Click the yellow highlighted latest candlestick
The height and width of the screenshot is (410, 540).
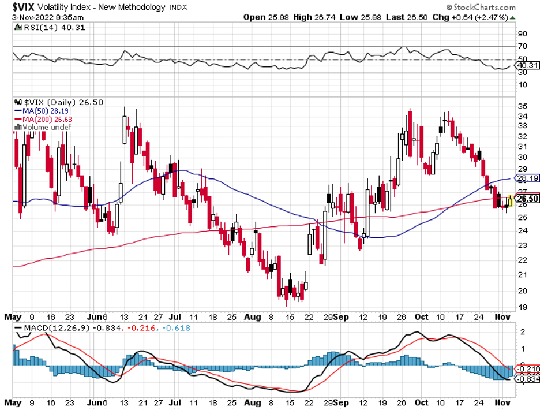coord(511,200)
